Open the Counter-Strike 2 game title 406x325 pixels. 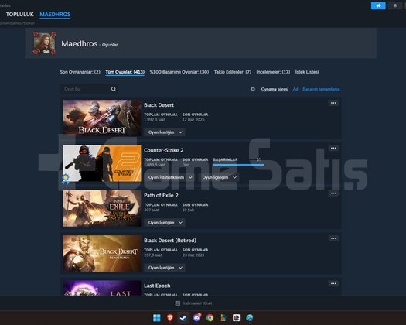coord(164,150)
